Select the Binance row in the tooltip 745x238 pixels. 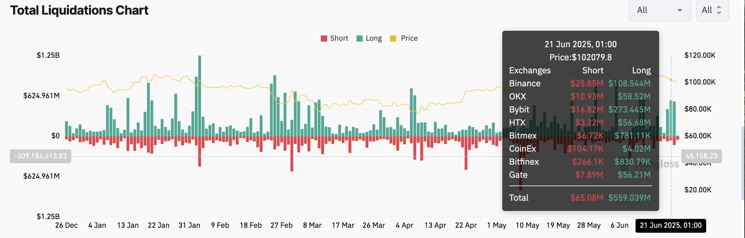coord(580,84)
